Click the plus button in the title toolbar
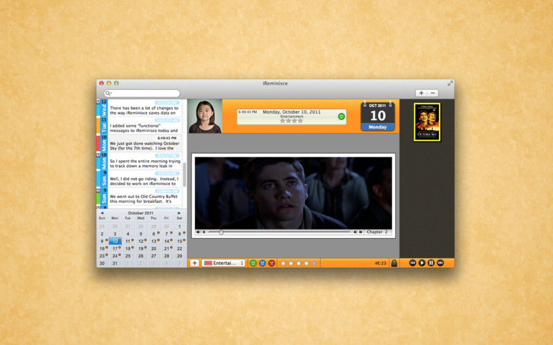This screenshot has height=345, width=553. tap(421, 93)
